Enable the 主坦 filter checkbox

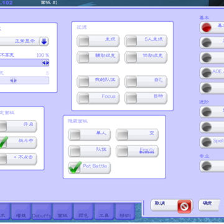(x=83, y=40)
